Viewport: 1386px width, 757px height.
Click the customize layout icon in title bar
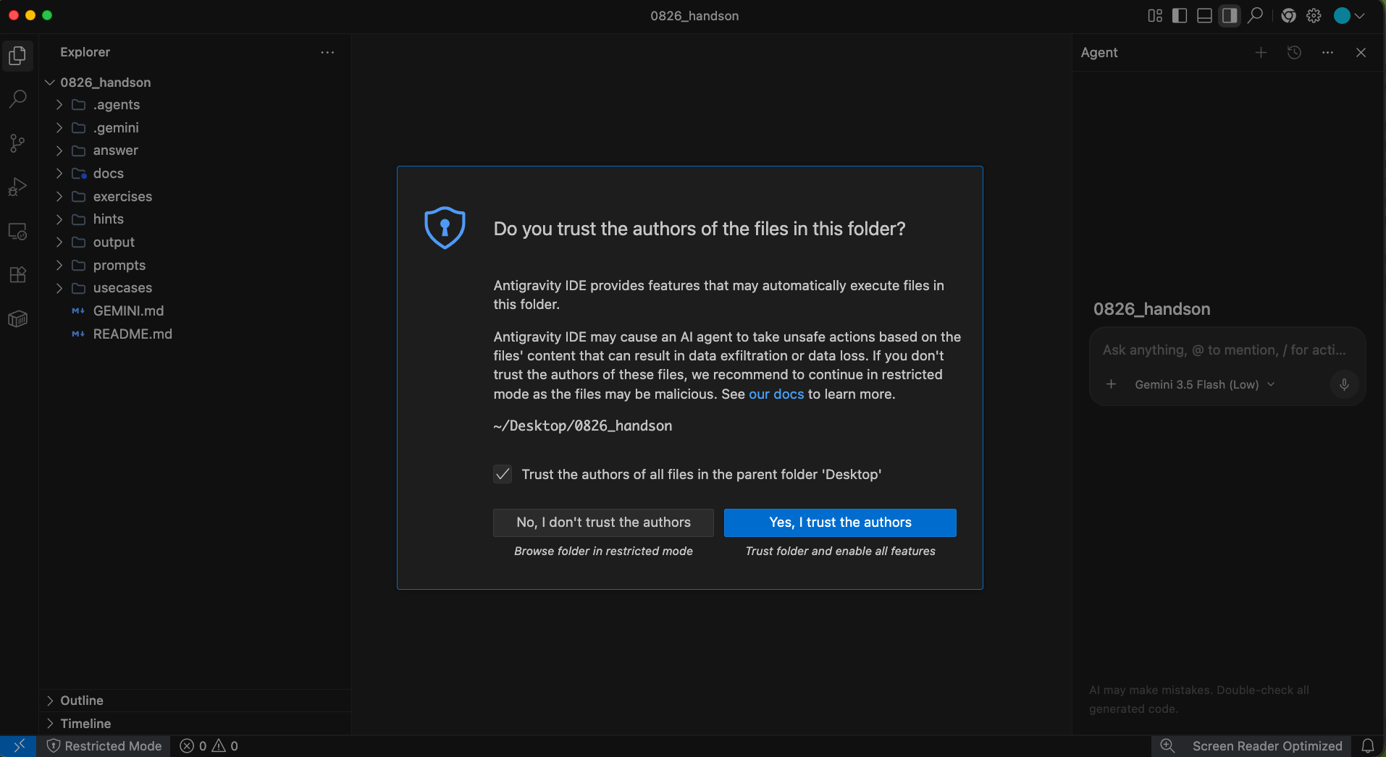coord(1155,15)
